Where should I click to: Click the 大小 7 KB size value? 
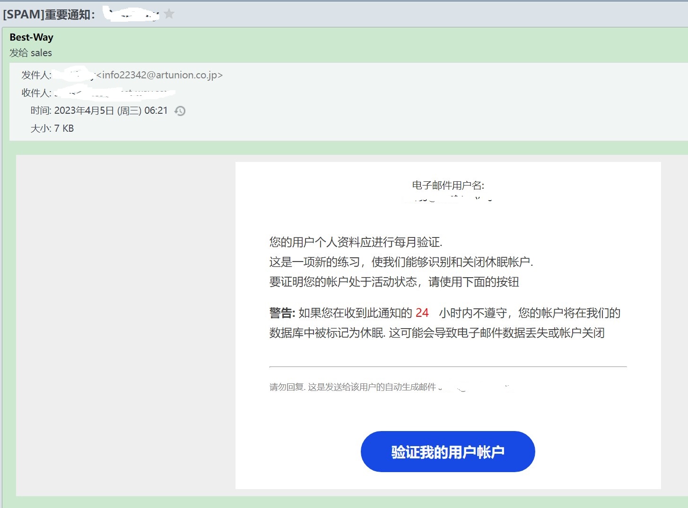63,128
